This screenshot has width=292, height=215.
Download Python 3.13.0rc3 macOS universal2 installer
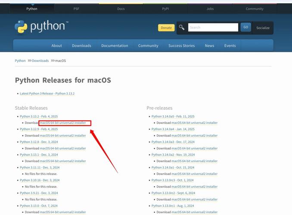click(x=194, y=187)
